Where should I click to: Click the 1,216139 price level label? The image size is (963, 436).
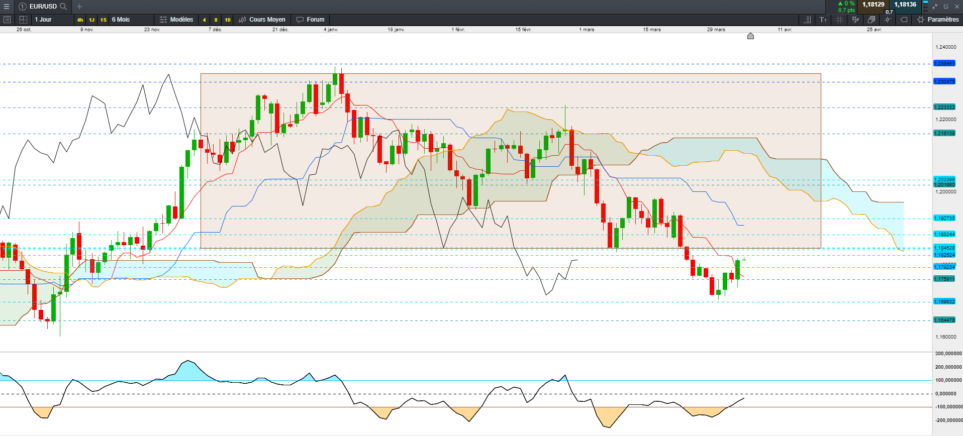tap(944, 133)
